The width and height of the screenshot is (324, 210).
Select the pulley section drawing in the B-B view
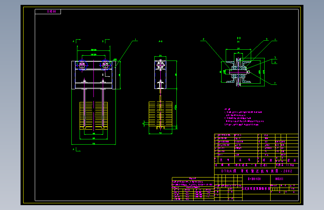pos(238,72)
